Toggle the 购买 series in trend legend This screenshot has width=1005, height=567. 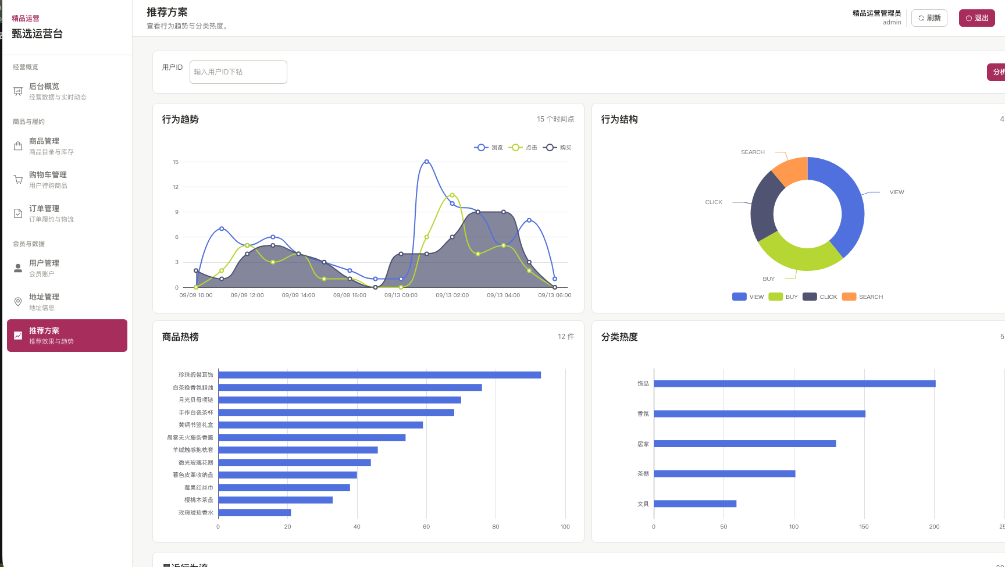tap(557, 148)
